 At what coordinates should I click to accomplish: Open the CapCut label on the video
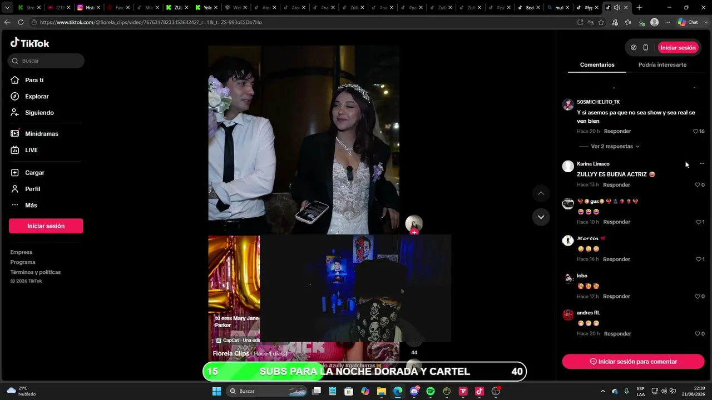click(x=238, y=341)
